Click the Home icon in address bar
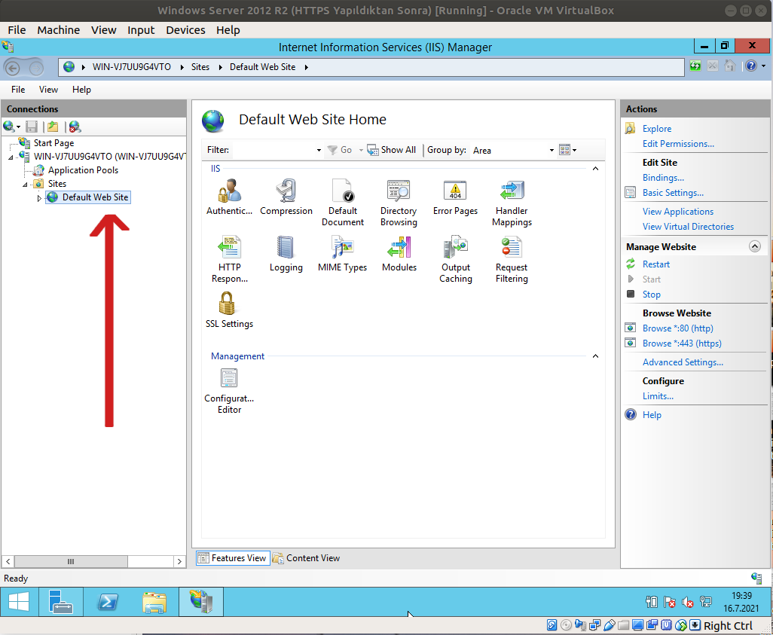 (729, 66)
